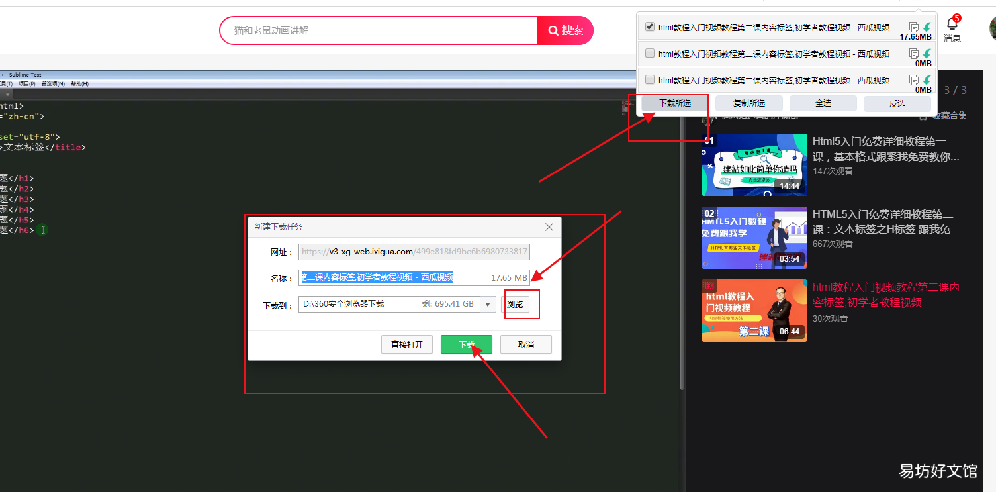Click the 03:54 duration badge
Image resolution: width=996 pixels, height=492 pixels.
tap(790, 259)
